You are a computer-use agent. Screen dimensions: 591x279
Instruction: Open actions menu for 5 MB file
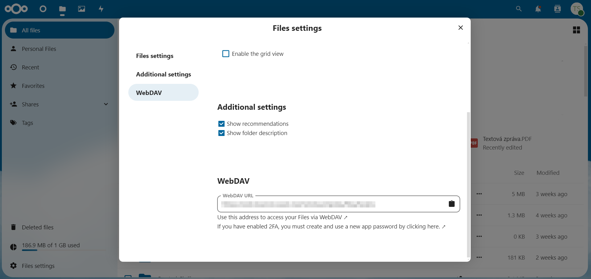pyautogui.click(x=479, y=194)
